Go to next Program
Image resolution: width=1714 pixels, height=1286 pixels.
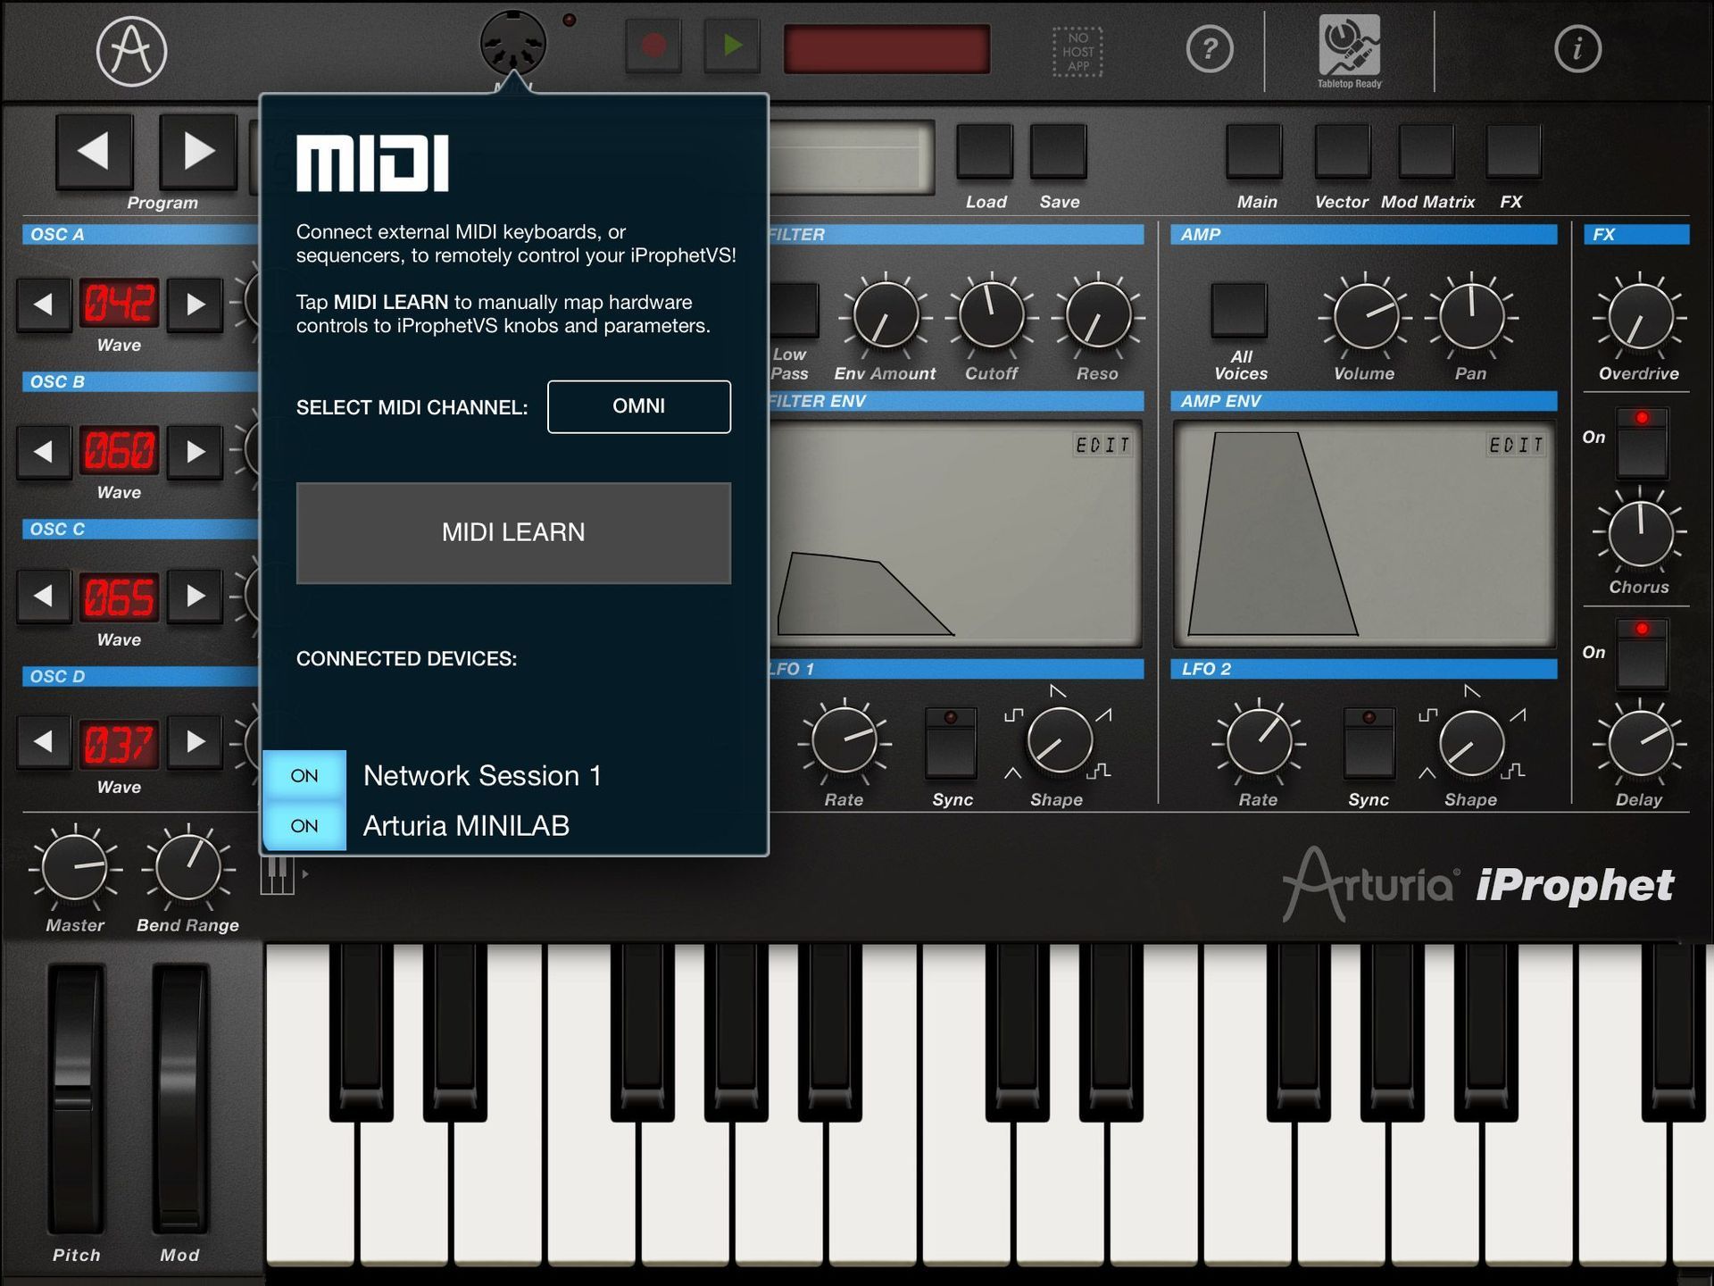click(x=198, y=151)
